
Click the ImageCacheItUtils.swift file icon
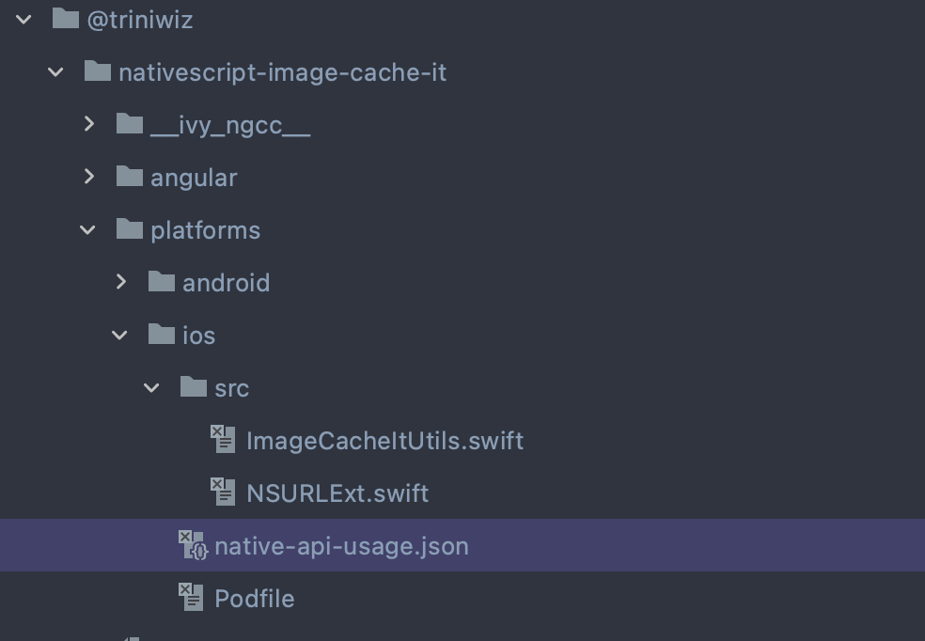(223, 440)
